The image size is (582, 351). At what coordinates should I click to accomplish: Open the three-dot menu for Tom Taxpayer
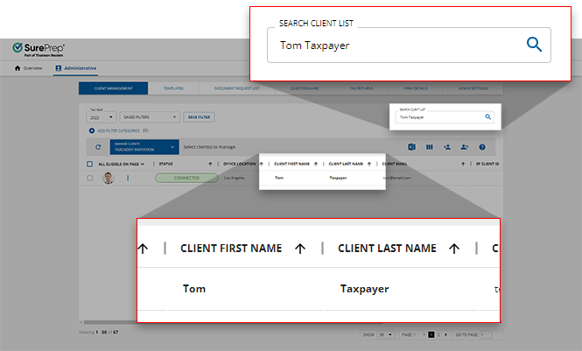[x=128, y=178]
